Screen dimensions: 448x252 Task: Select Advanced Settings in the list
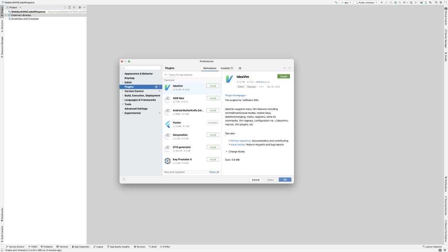tap(136, 109)
